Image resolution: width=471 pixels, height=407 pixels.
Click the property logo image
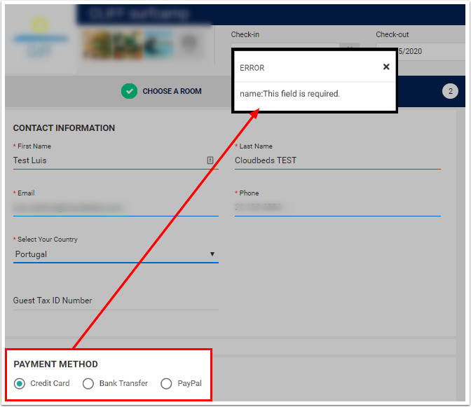pyautogui.click(x=40, y=39)
